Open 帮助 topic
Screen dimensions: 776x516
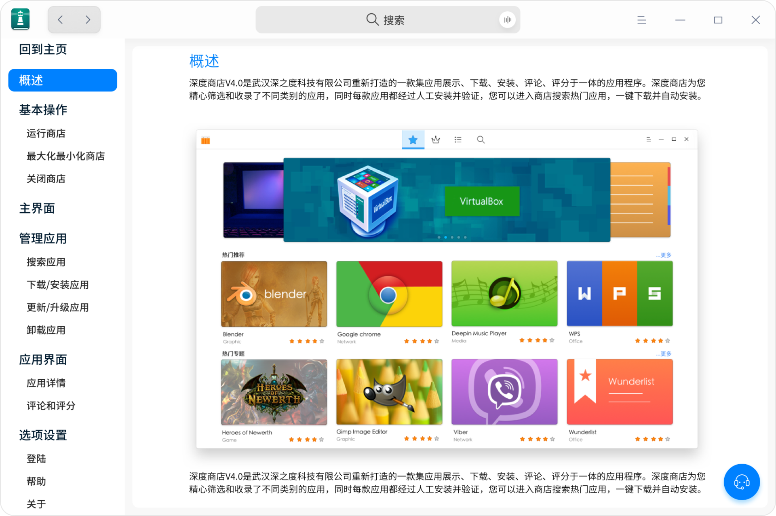pos(36,481)
